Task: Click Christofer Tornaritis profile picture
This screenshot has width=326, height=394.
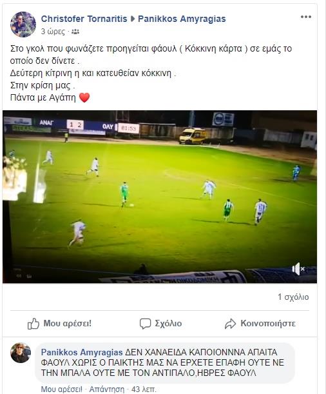Action: point(23,25)
